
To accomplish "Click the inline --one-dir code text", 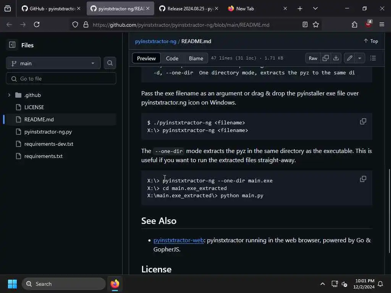I will click(x=169, y=151).
